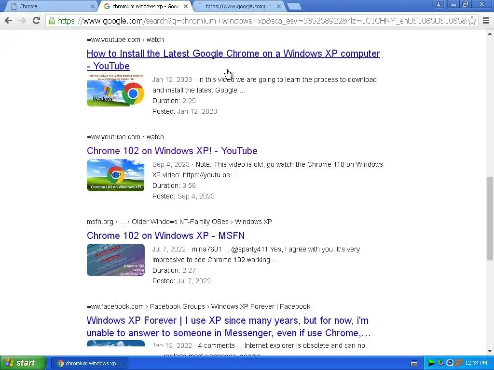Click the disc-shaped tray icon

pos(450,363)
